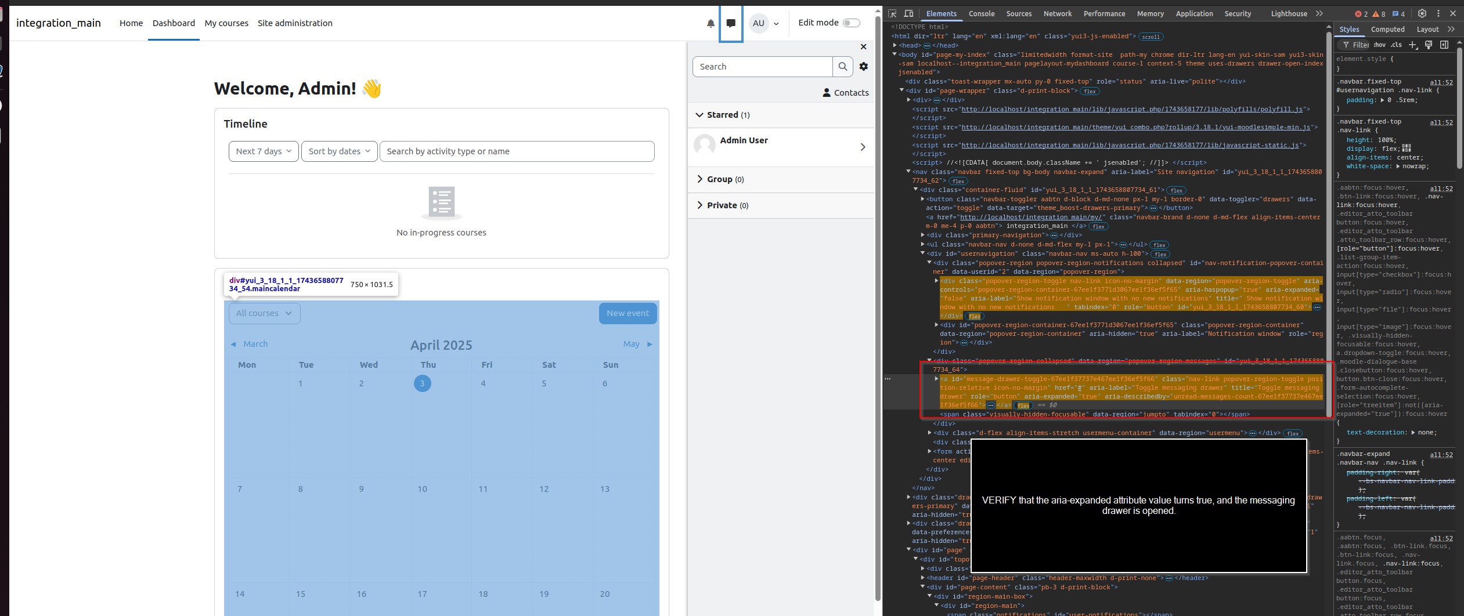This screenshot has height=616, width=1464.
Task: Open the polyfill.js script link
Action: click(1132, 109)
